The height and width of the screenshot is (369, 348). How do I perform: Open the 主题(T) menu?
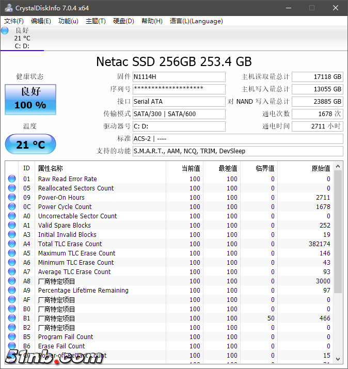click(x=96, y=21)
